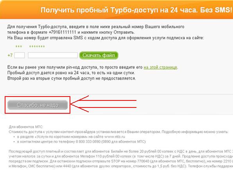233x170 pixels.
Task: Click the red arrow annotation
Action: point(103,104)
